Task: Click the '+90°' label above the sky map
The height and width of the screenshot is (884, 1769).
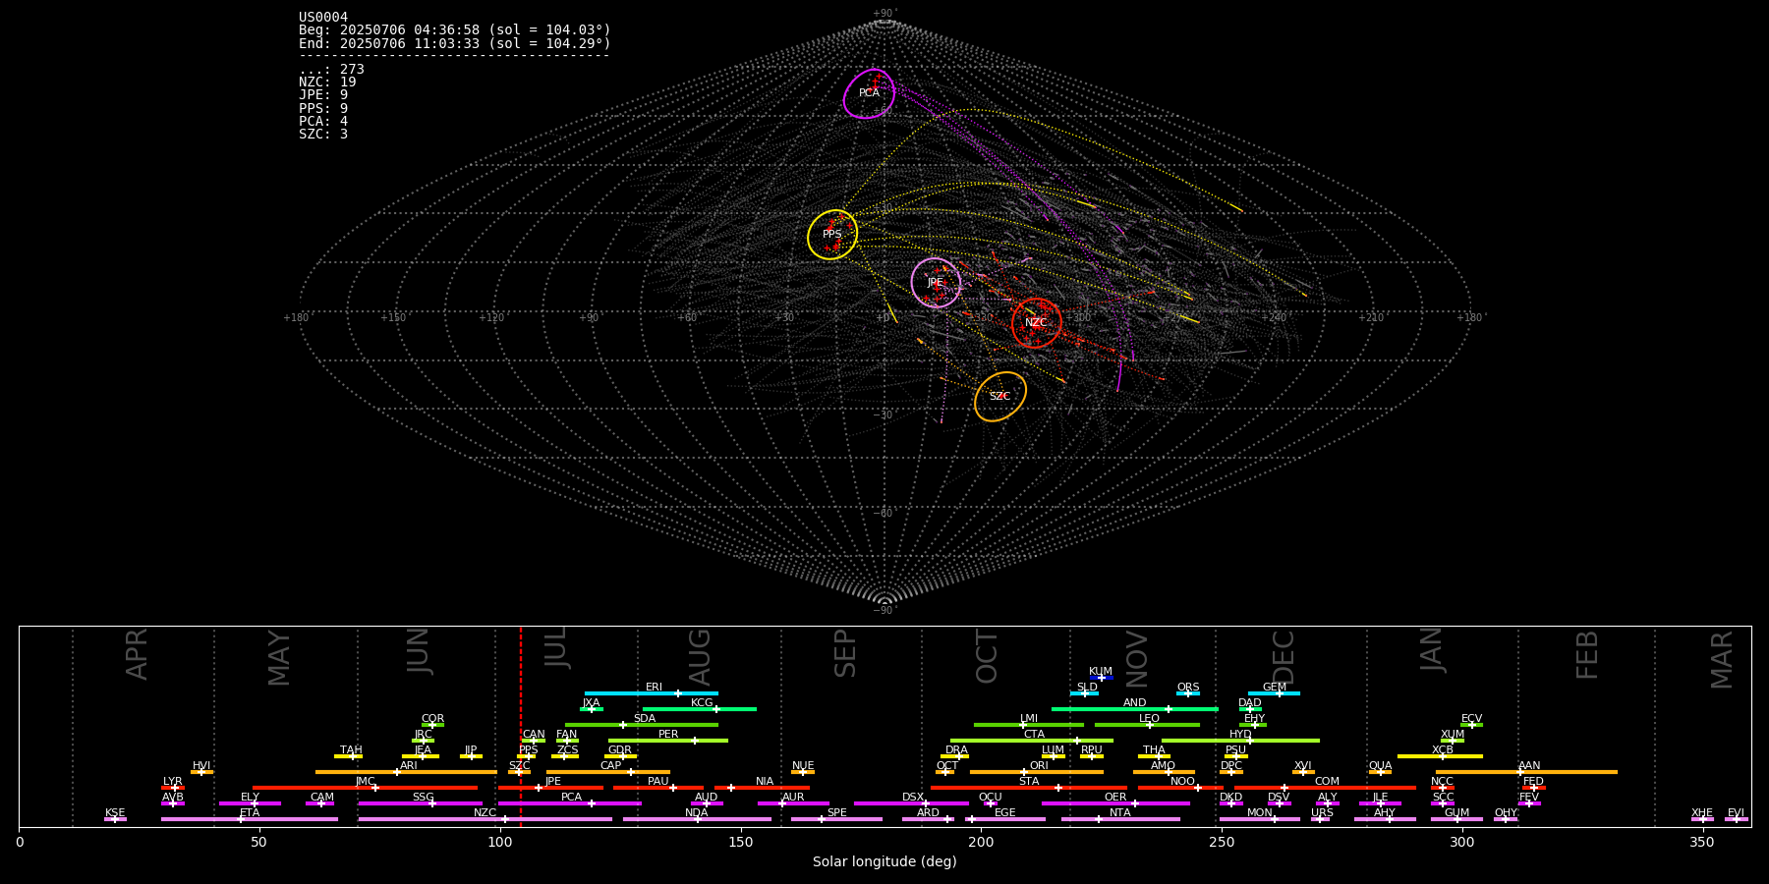Action: [x=884, y=14]
